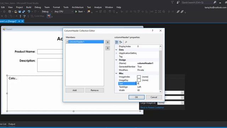Viewport: 227px width, 128px height.
Task: Click the ImageIndex swatch box
Action: [x=139, y=77]
